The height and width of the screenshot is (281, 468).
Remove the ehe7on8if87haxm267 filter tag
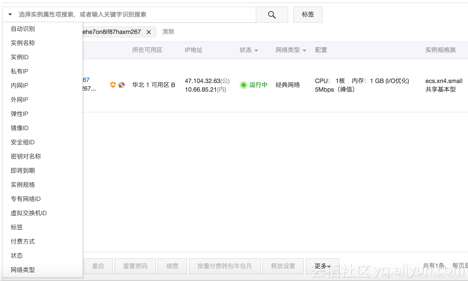click(x=149, y=32)
